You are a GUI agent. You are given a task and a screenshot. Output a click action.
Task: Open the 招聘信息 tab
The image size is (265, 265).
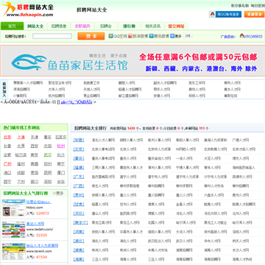pyautogui.click(x=59, y=26)
